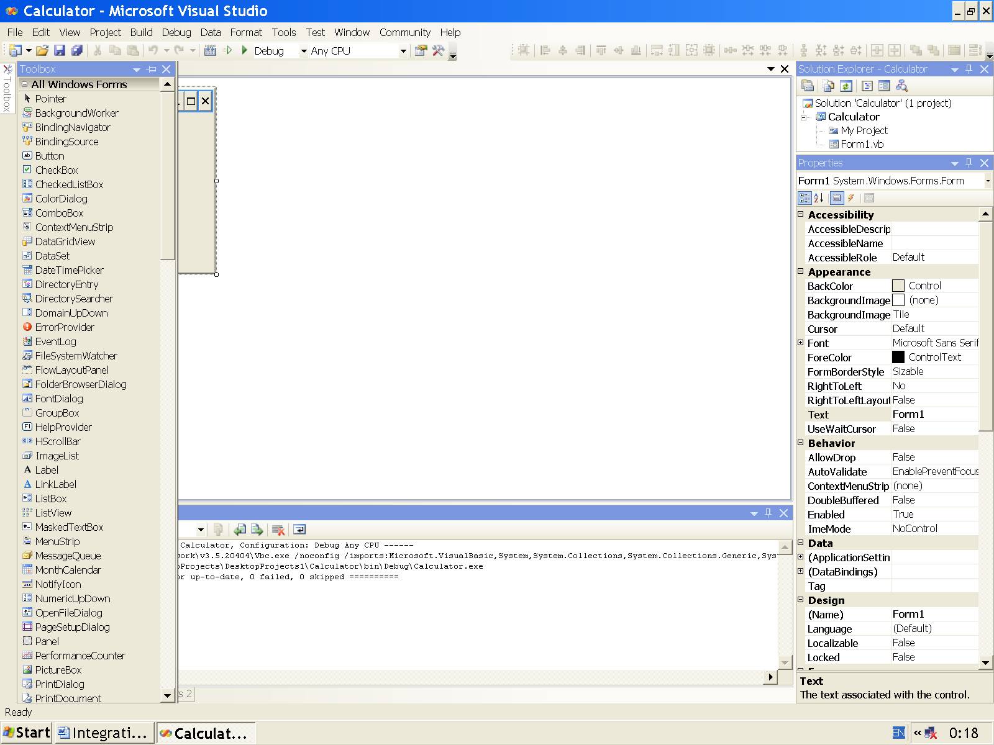Open the Output source dropdown arrow
This screenshot has height=745, width=994.
[x=201, y=530]
